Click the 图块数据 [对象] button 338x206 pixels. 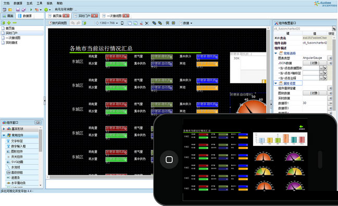[x=315, y=93]
